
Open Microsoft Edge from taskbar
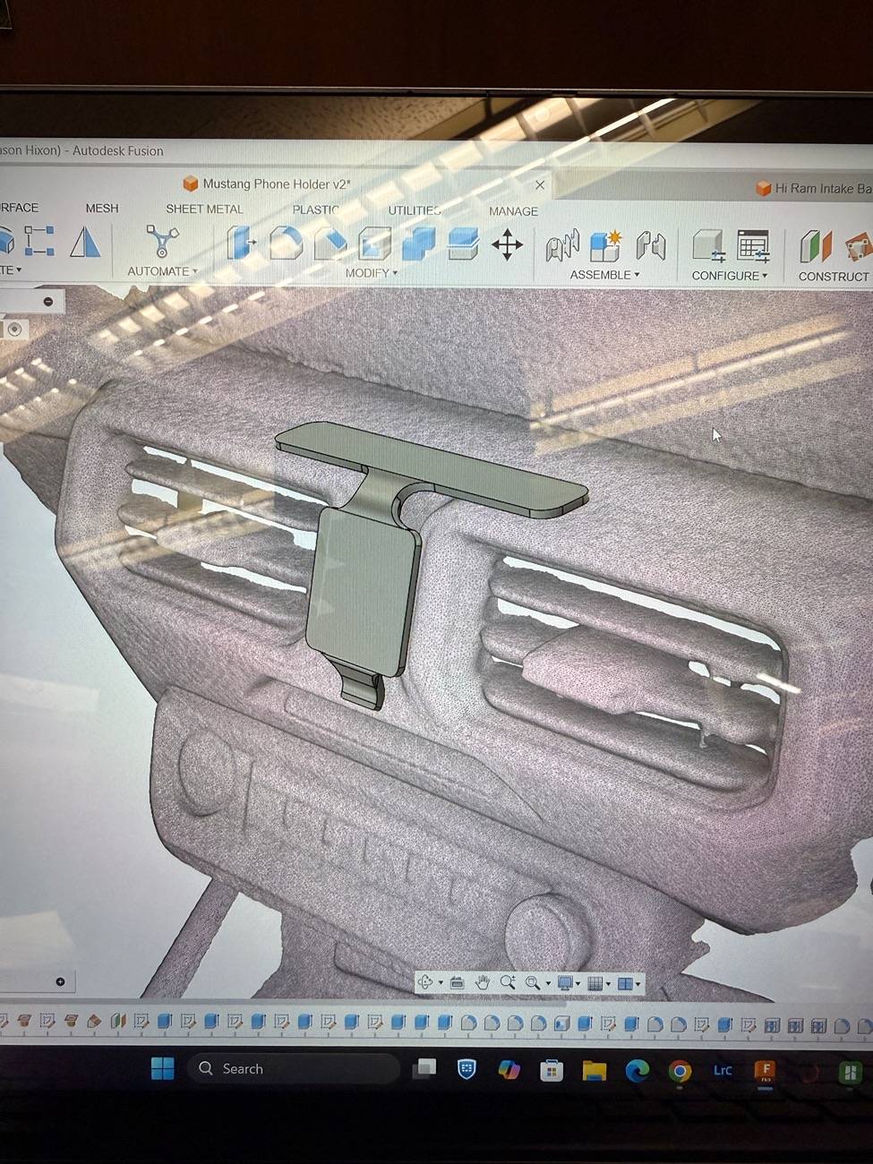coord(637,1070)
